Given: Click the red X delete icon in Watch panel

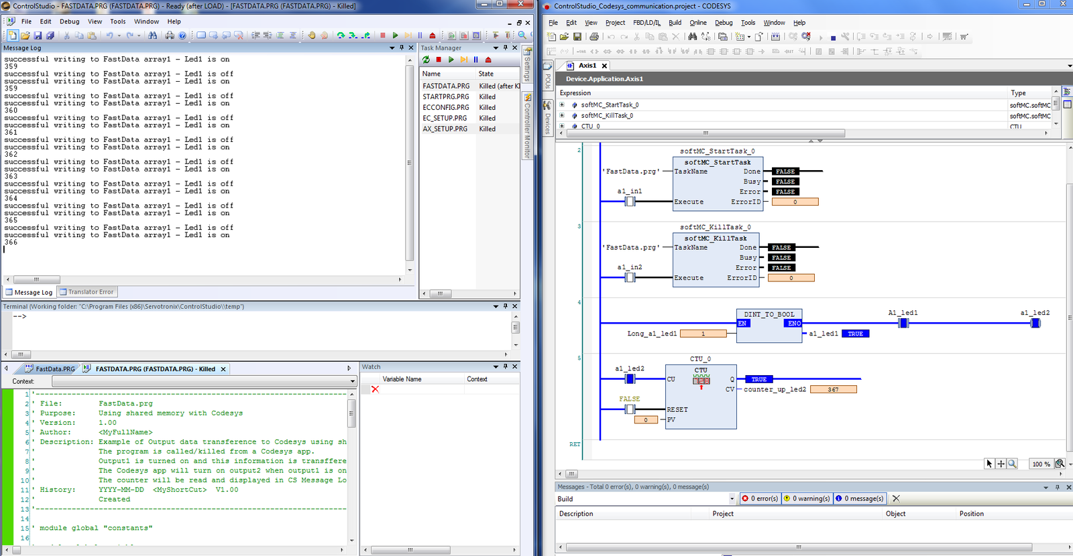Looking at the screenshot, I should pos(375,389).
